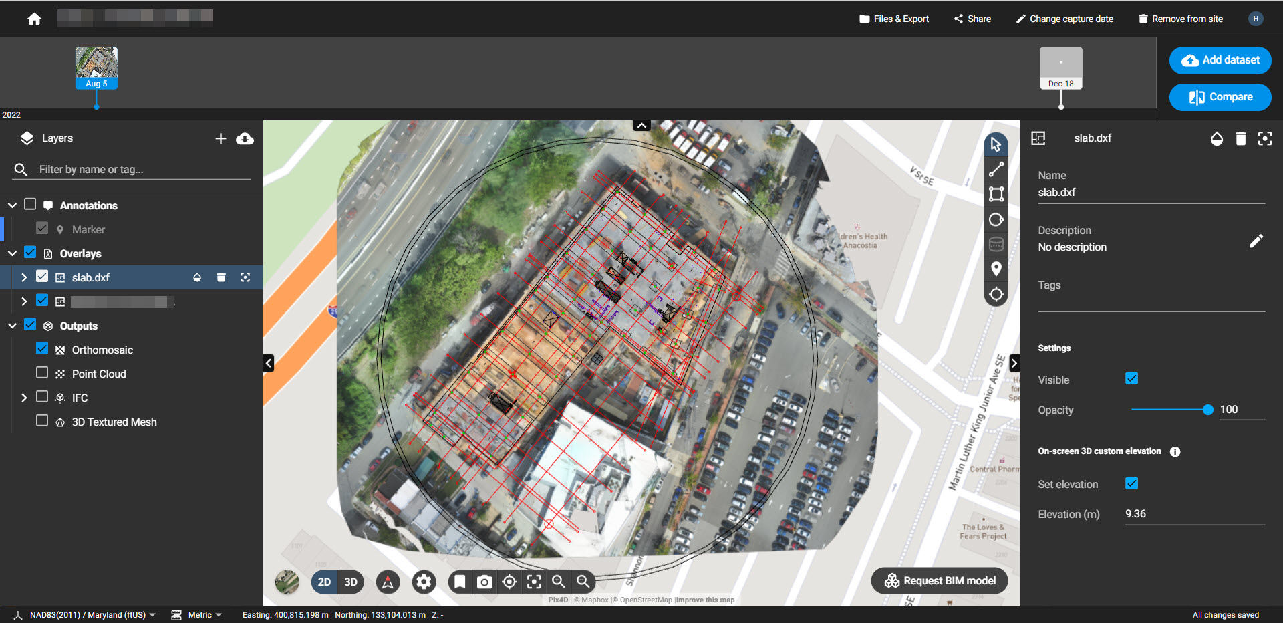
Task: Disable the Visible setting for slab.dxf
Action: [x=1131, y=378]
